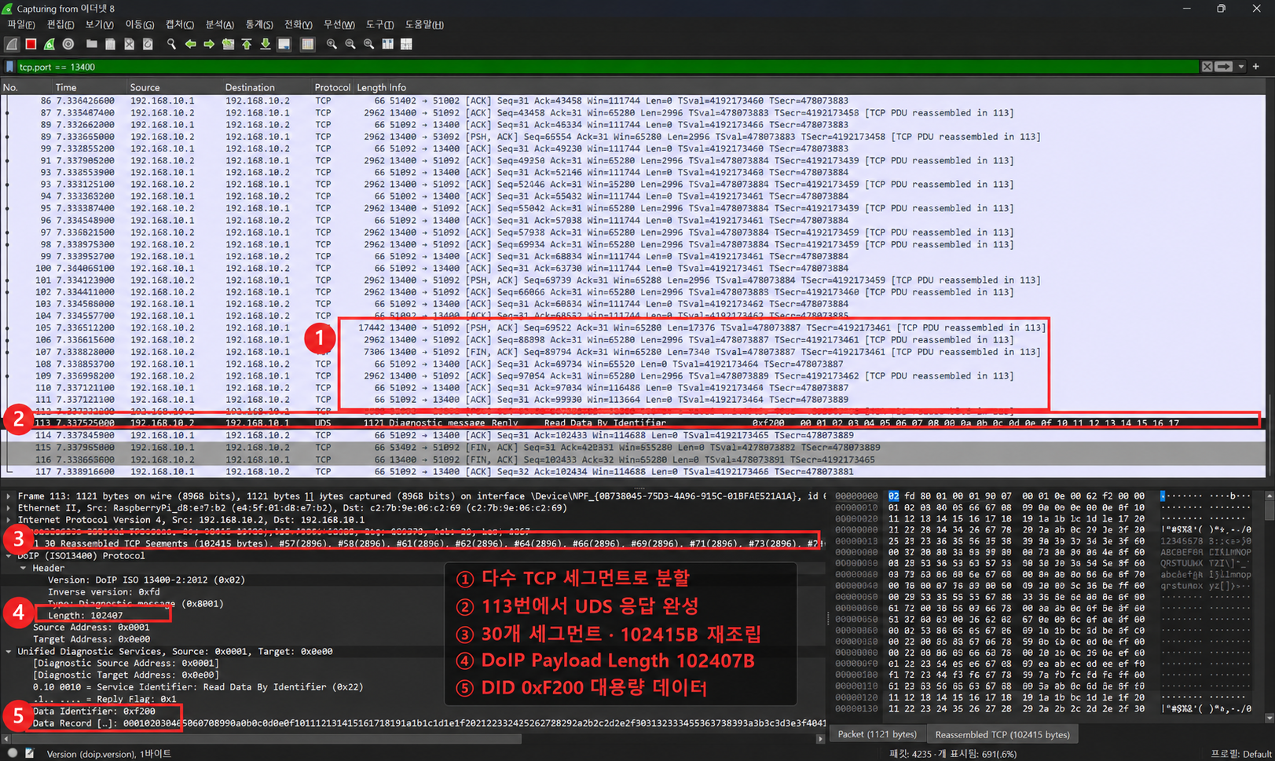The width and height of the screenshot is (1275, 761).
Task: Switch to the Packet (1121 bytes) tab
Action: click(877, 734)
